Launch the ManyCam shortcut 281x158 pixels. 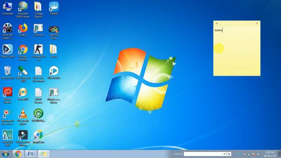tap(38, 137)
